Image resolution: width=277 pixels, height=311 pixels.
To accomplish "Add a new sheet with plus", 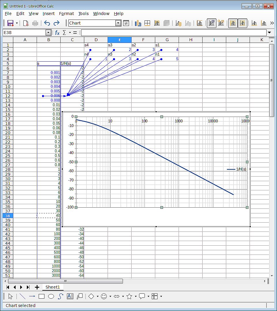I will (37, 287).
